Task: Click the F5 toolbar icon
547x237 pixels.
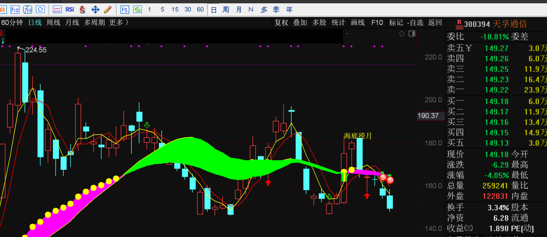Action: coord(125,9)
